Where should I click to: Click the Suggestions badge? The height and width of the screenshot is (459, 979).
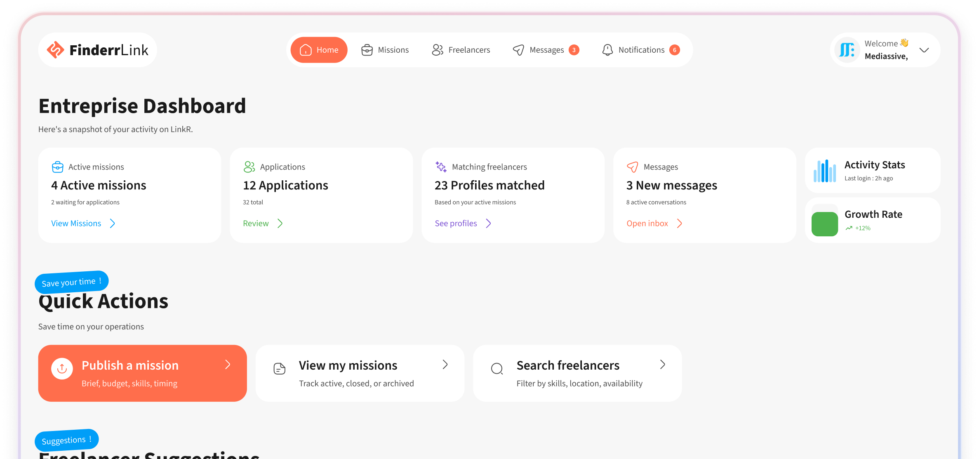click(67, 440)
